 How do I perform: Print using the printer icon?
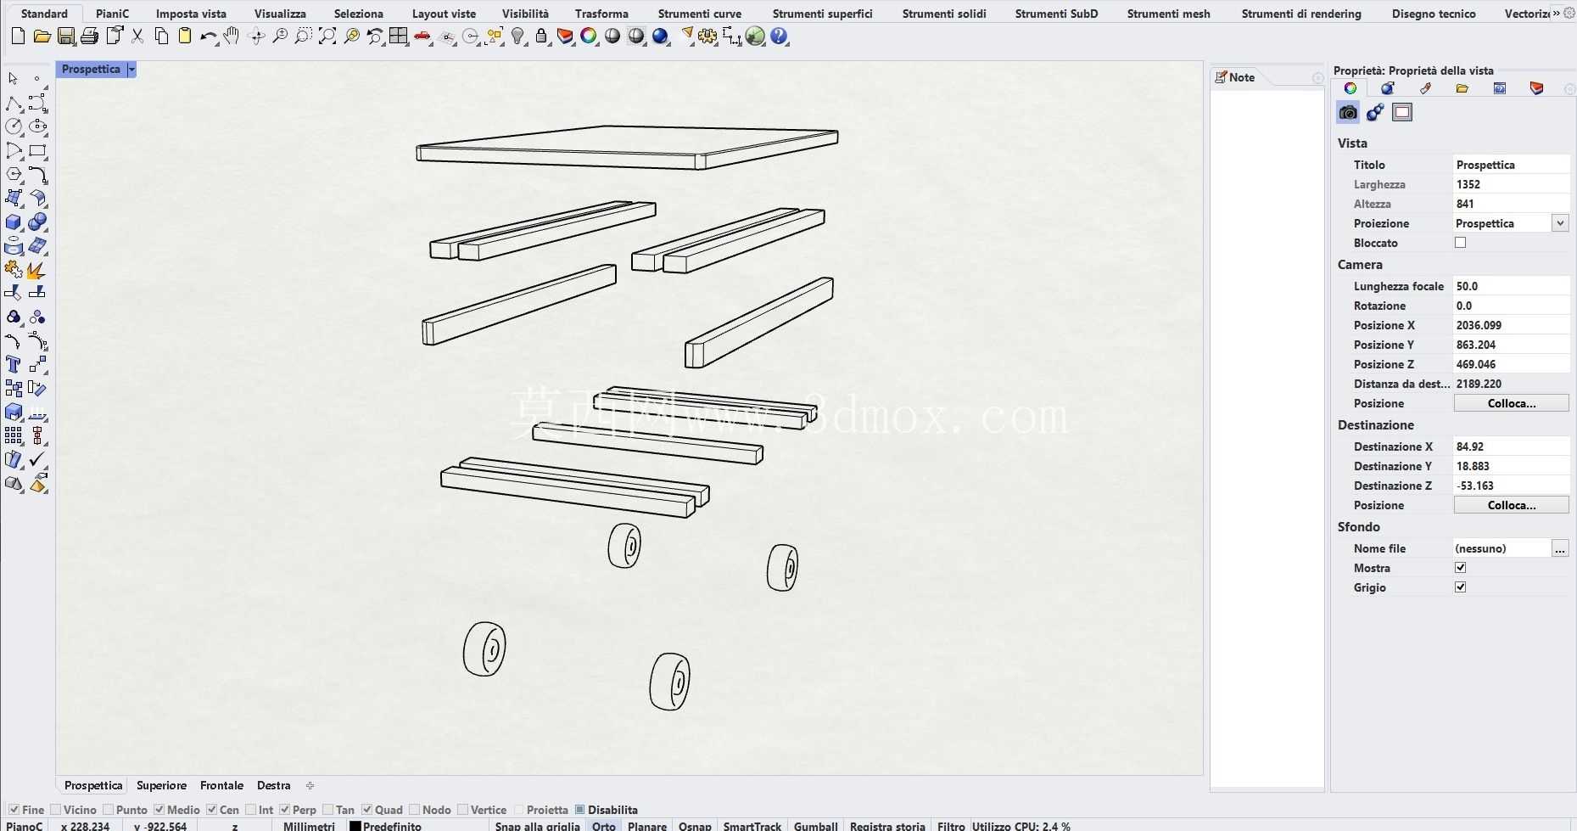tap(89, 36)
